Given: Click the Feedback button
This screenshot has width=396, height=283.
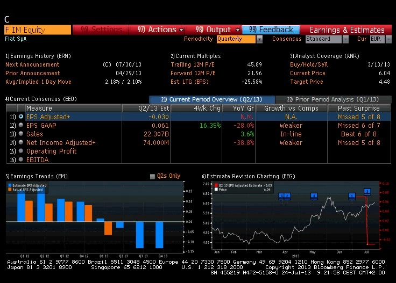Looking at the screenshot, I should (x=271, y=30).
